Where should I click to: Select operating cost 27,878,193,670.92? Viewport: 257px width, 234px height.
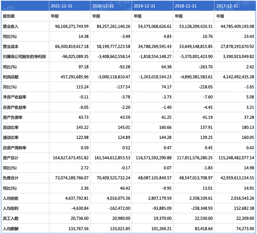click(x=237, y=47)
